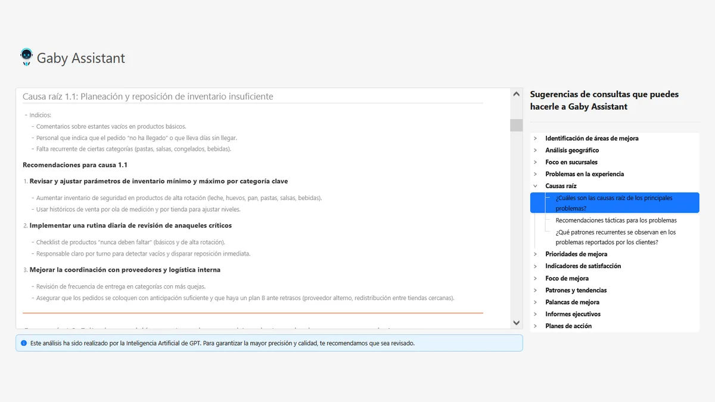Viewport: 715px width, 402px height.
Task: Expand the Foco de mejora chevron
Action: point(536,278)
